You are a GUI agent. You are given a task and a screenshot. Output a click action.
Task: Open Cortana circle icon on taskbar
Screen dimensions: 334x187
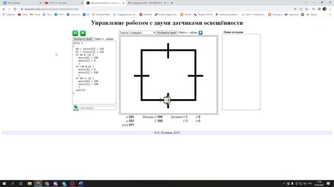tap(21, 183)
